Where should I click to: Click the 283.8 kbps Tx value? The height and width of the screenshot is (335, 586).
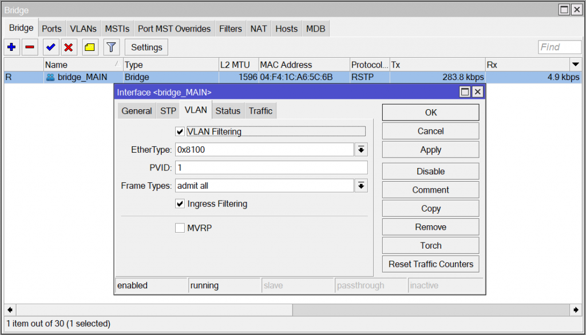coord(463,77)
